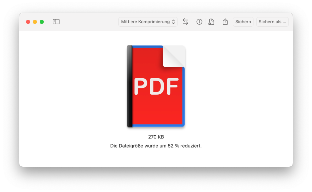312x192 pixels.
Task: Click the white PDF lettering on the icon
Action: (x=156, y=86)
